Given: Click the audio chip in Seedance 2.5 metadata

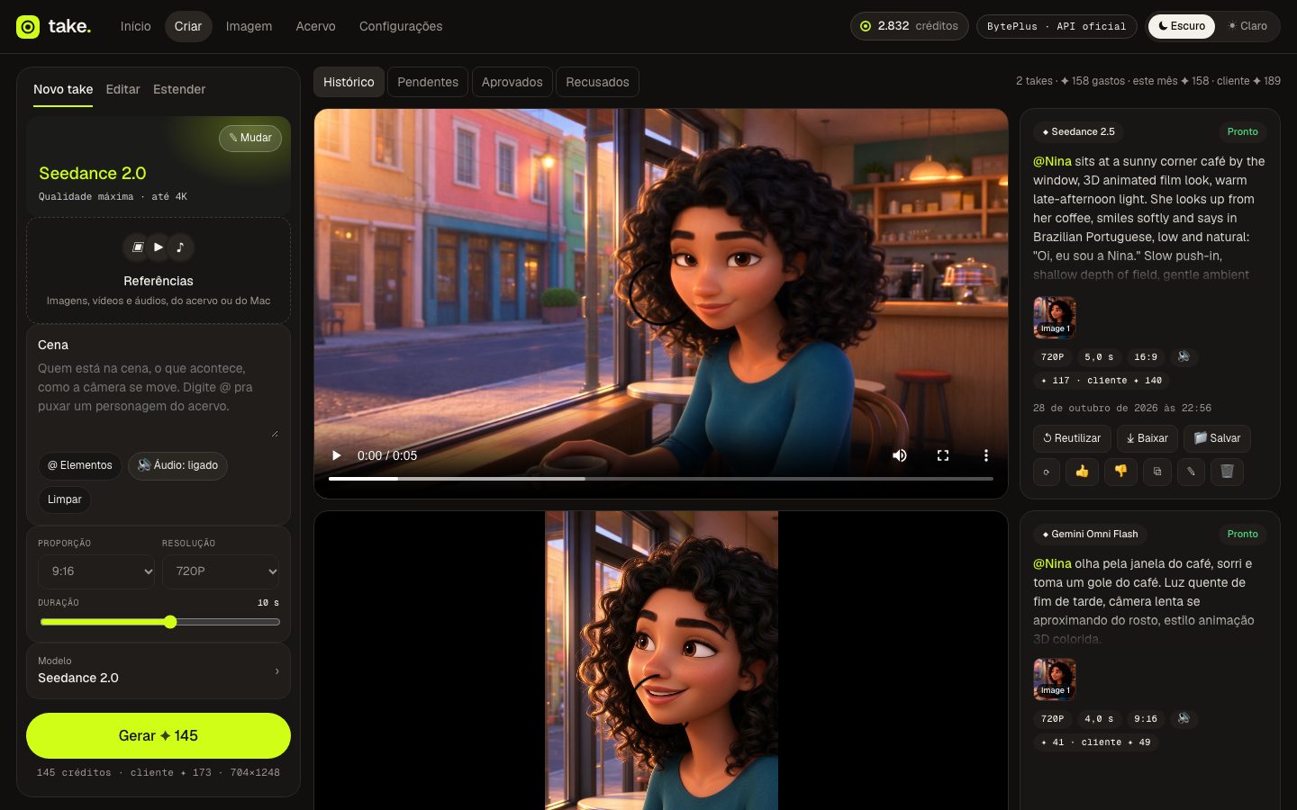Looking at the screenshot, I should [x=1184, y=357].
